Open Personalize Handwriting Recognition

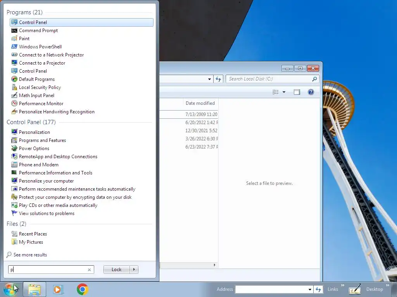tap(57, 112)
